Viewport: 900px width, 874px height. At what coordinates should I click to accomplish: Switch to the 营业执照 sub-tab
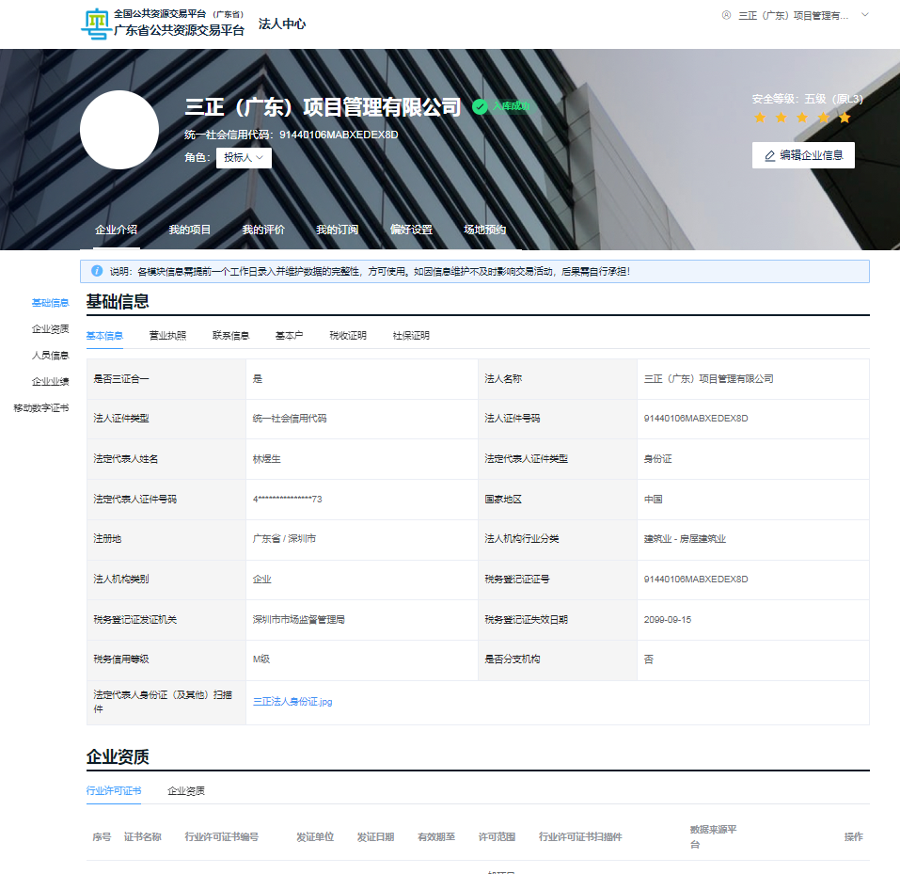[x=167, y=335]
